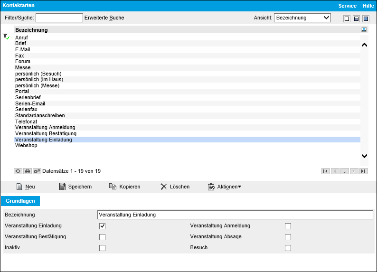This screenshot has height=272, width=377.
Task: Open page selection ellipsis button
Action: [x=344, y=171]
